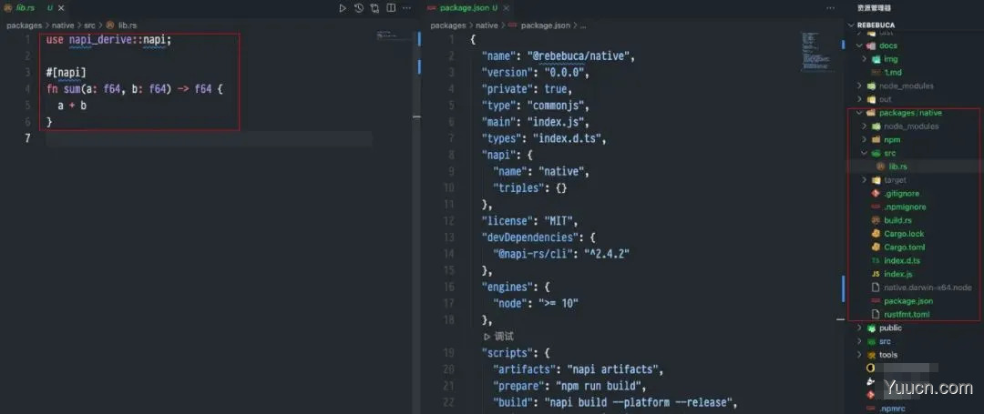Expand the tools folder
The image size is (984, 414).
click(x=860, y=355)
